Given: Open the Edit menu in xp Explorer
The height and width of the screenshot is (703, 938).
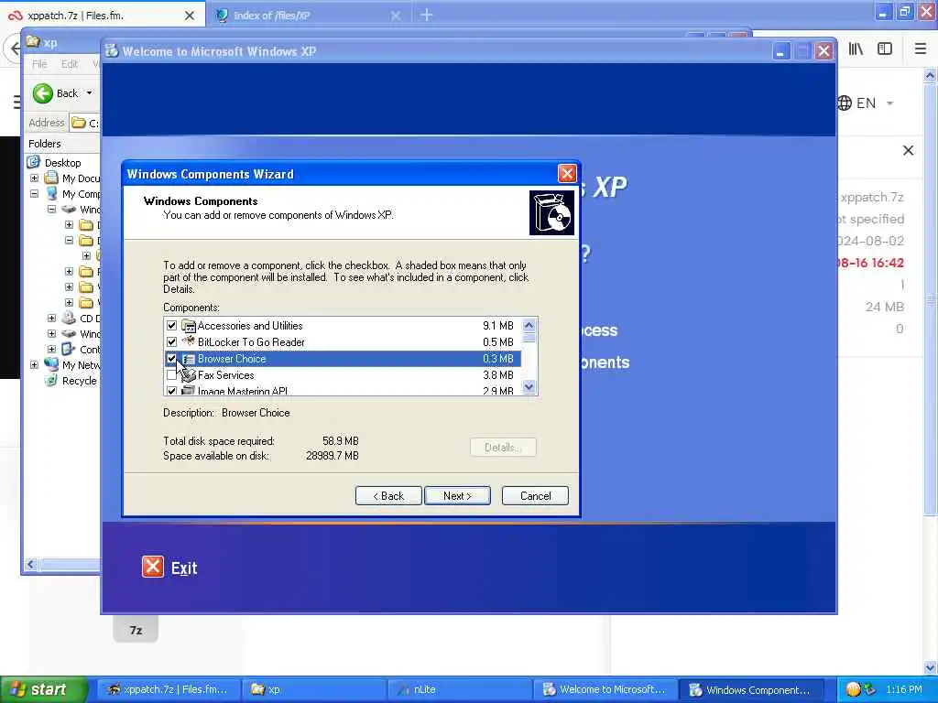Looking at the screenshot, I should [70, 64].
